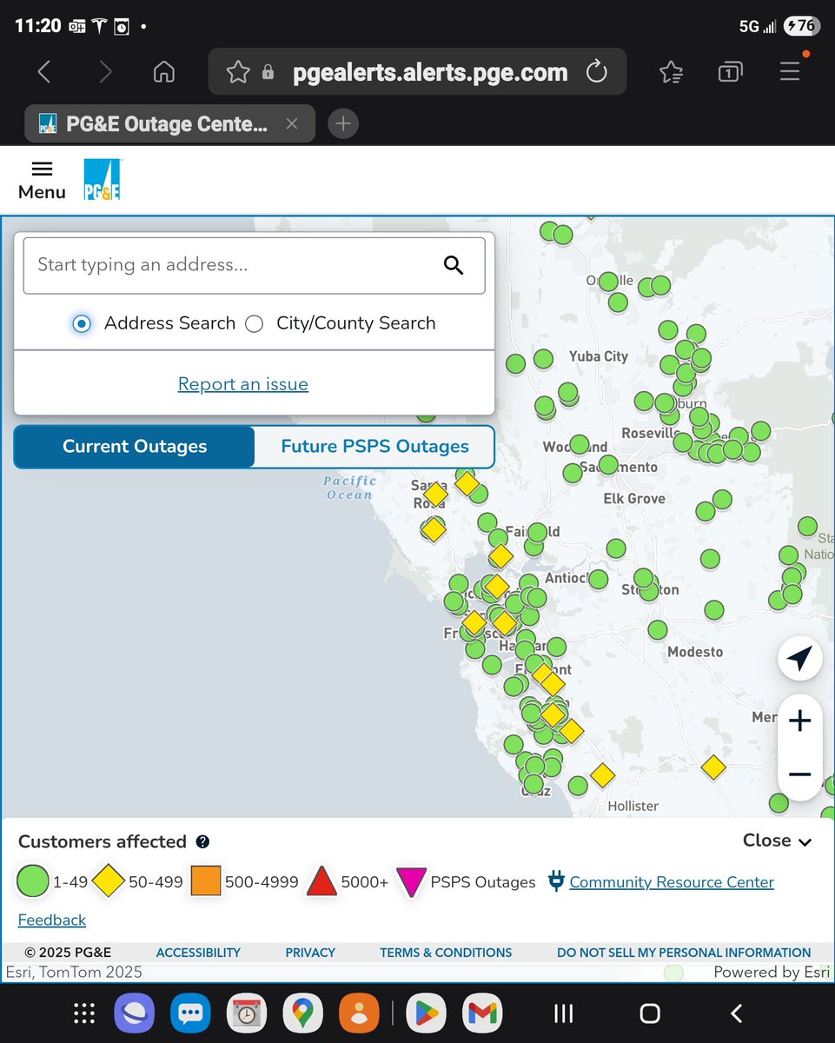Image resolution: width=835 pixels, height=1043 pixels.
Task: Tap the Android recent apps button
Action: (x=563, y=1013)
